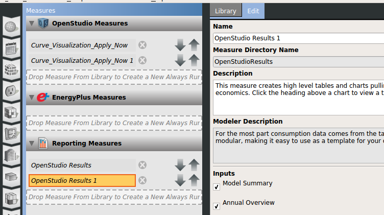Click the Reporting Measures drop zone
The height and width of the screenshot is (215, 384).
tap(114, 197)
